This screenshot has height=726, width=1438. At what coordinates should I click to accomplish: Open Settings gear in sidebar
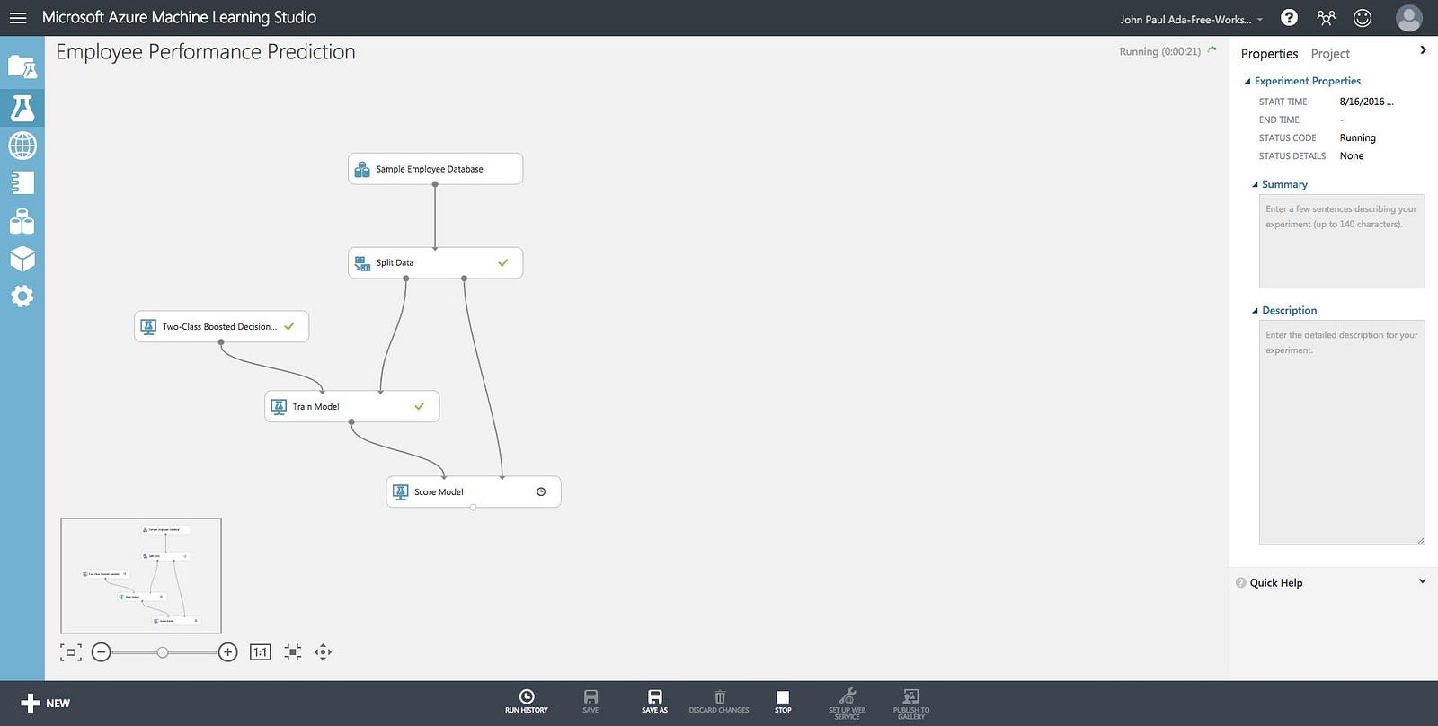tap(22, 296)
